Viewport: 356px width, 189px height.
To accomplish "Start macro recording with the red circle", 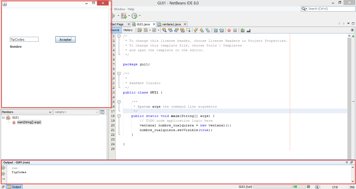I will [229, 30].
